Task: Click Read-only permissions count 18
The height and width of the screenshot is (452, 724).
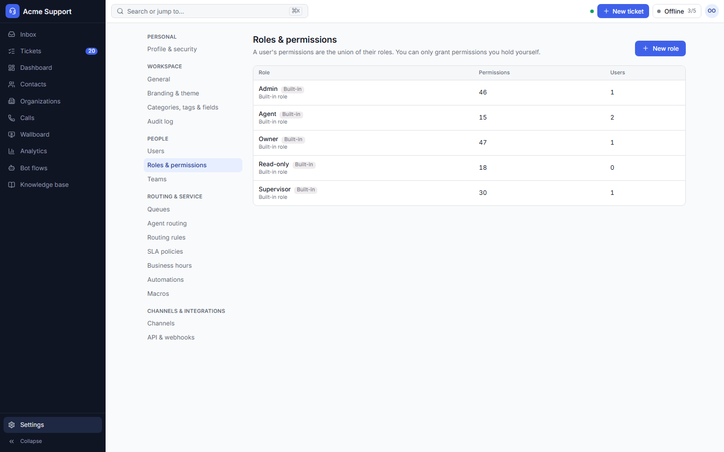Action: click(x=483, y=168)
